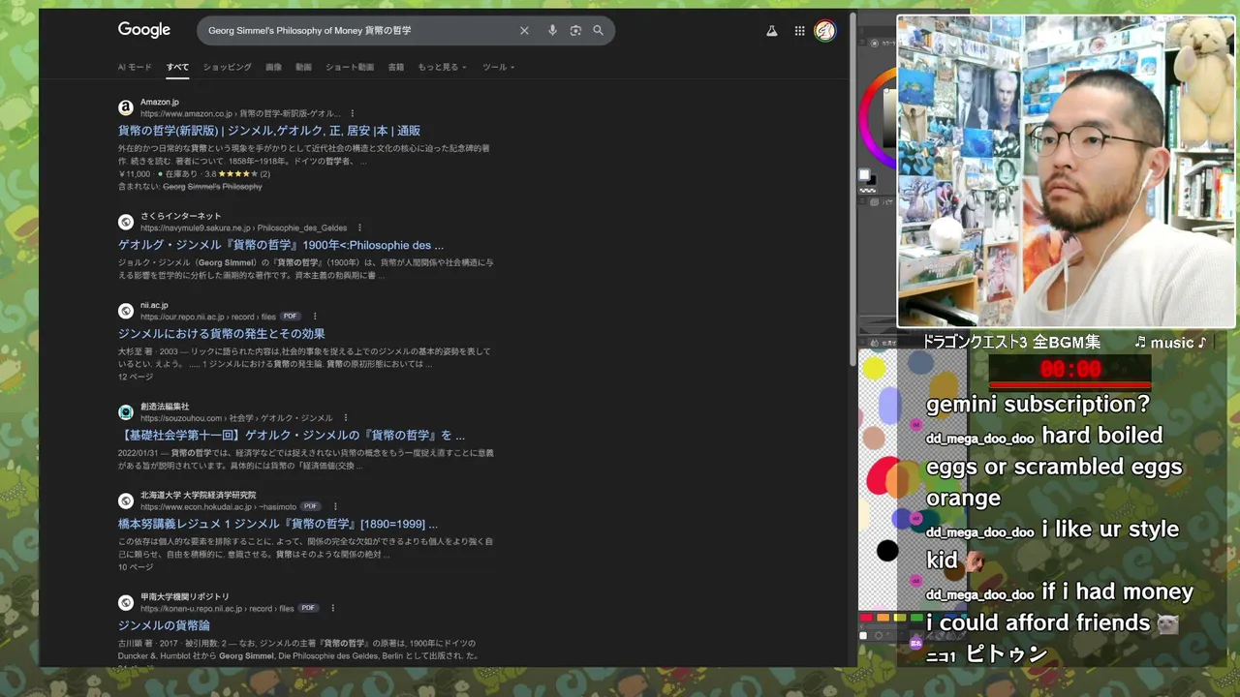Switch to ショート動画 tab
Viewport: 1240px width, 697px height.
pos(350,67)
